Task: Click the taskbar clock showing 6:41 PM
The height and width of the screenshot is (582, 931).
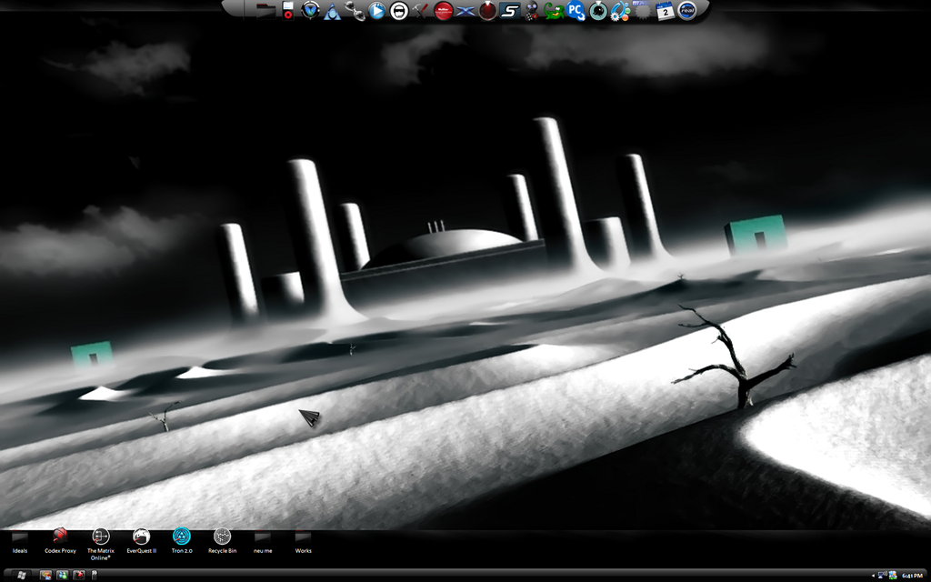Action: [x=912, y=576]
